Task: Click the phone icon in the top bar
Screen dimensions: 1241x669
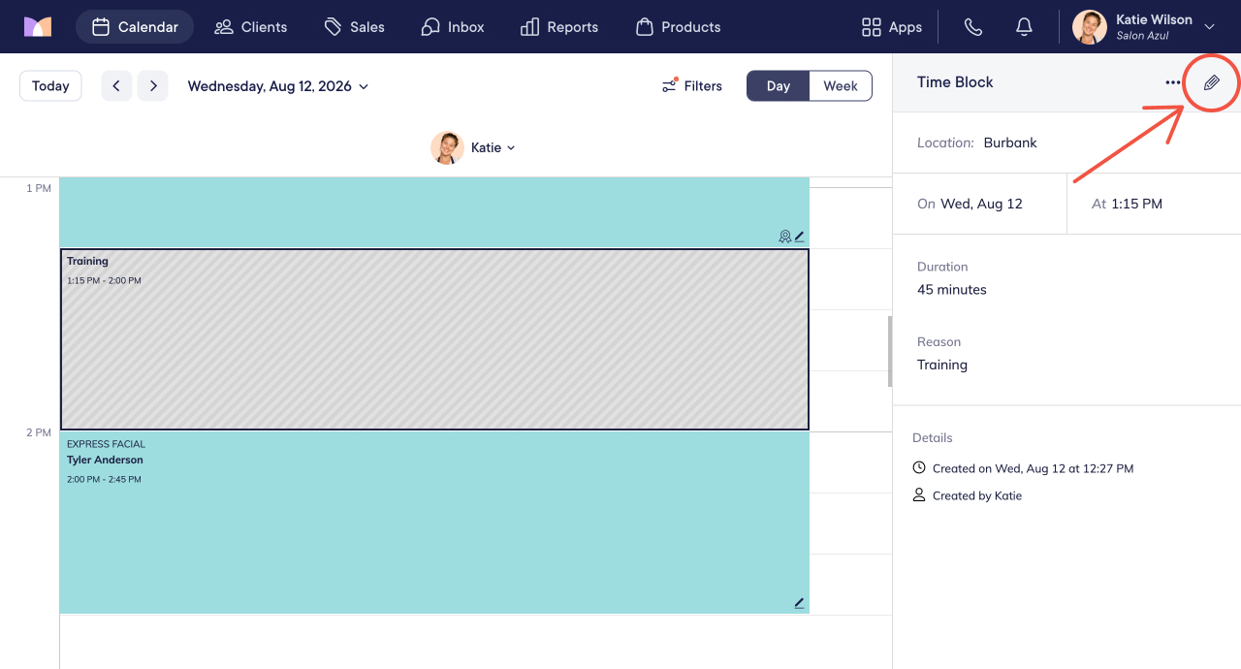Action: coord(973,27)
